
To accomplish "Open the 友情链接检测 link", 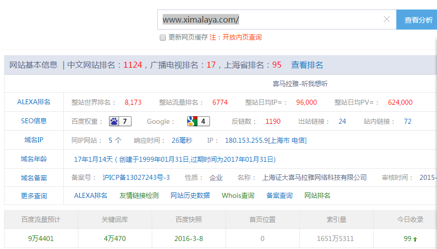I will [x=139, y=195].
